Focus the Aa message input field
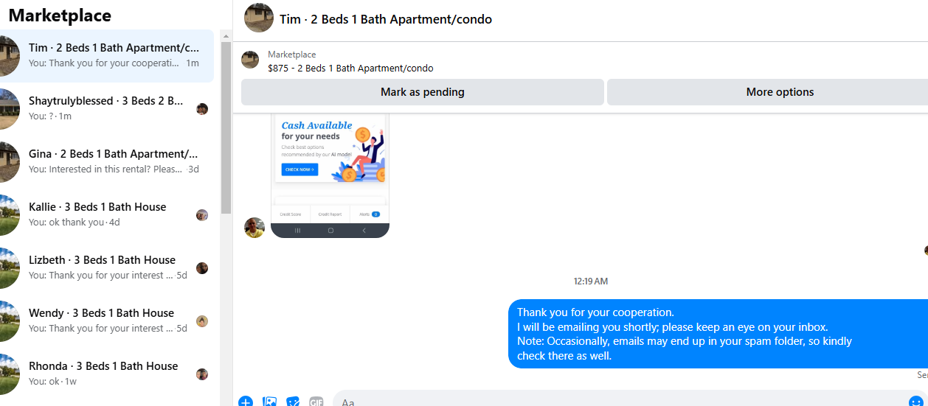 620,402
